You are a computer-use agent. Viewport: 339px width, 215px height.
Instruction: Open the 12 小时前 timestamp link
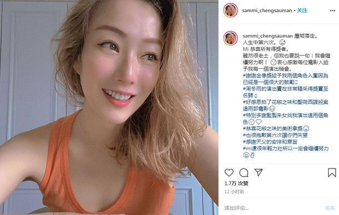235,191
